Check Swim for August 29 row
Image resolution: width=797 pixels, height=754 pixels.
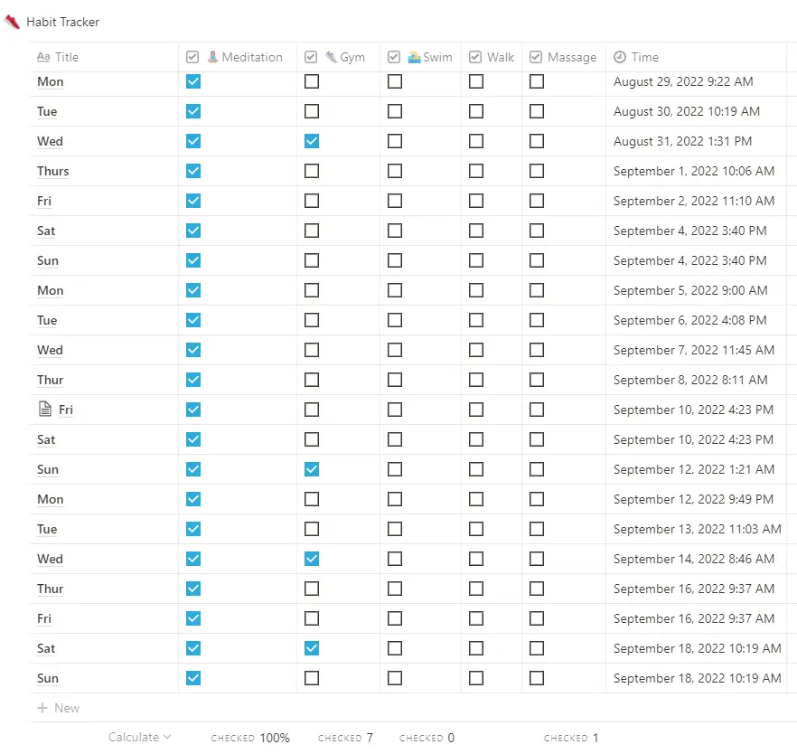395,81
